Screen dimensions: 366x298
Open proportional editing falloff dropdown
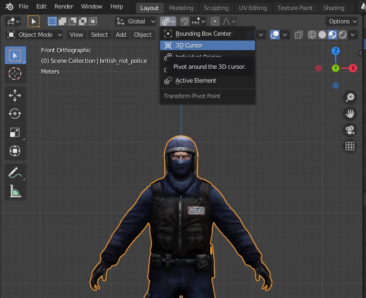(x=229, y=21)
